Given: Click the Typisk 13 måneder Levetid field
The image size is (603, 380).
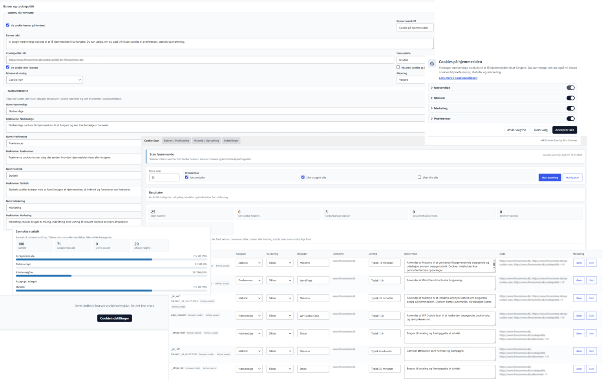Looking at the screenshot, I should [384, 263].
